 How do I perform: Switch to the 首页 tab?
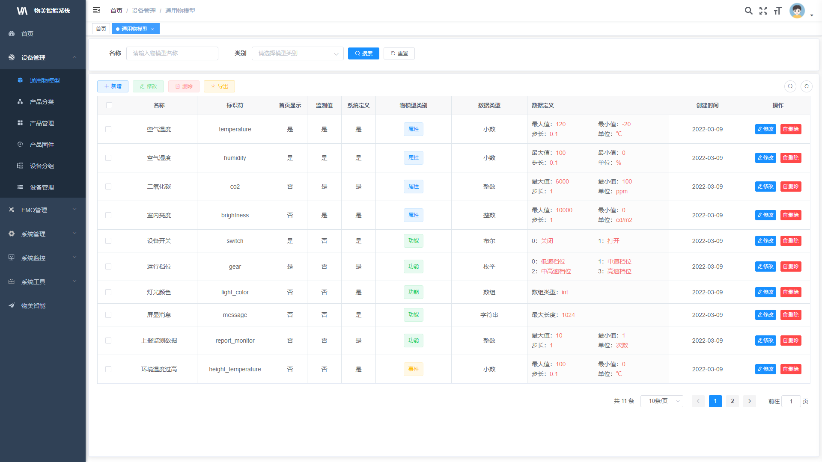101,29
